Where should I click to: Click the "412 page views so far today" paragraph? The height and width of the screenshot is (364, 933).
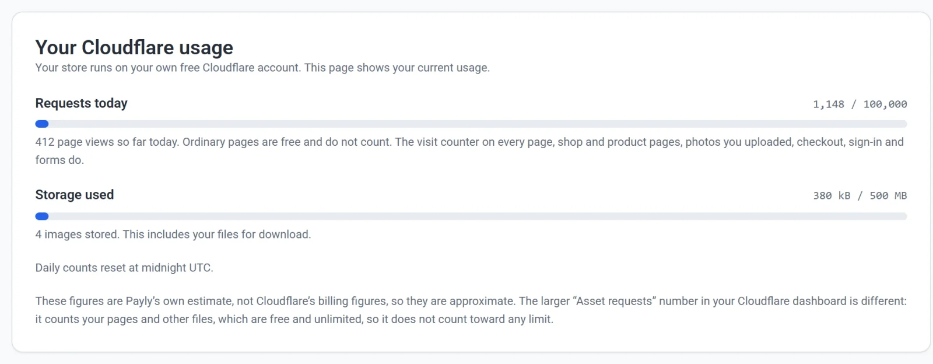click(x=469, y=150)
